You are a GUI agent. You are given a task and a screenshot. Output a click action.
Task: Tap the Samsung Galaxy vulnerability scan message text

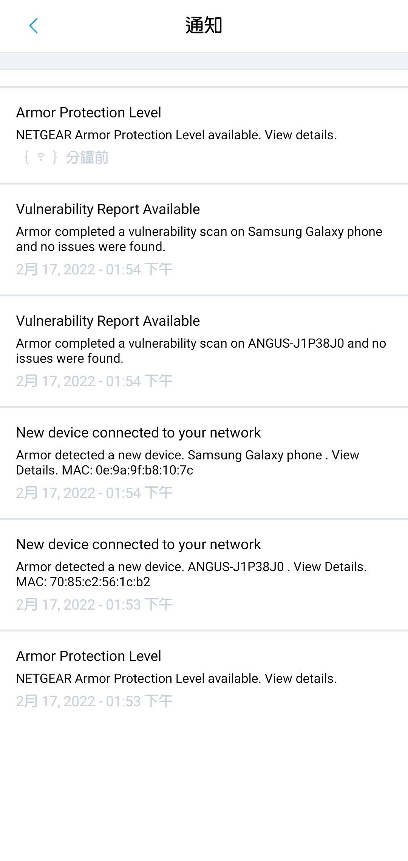[x=199, y=239]
